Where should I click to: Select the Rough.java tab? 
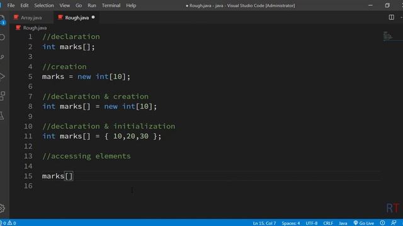click(77, 18)
